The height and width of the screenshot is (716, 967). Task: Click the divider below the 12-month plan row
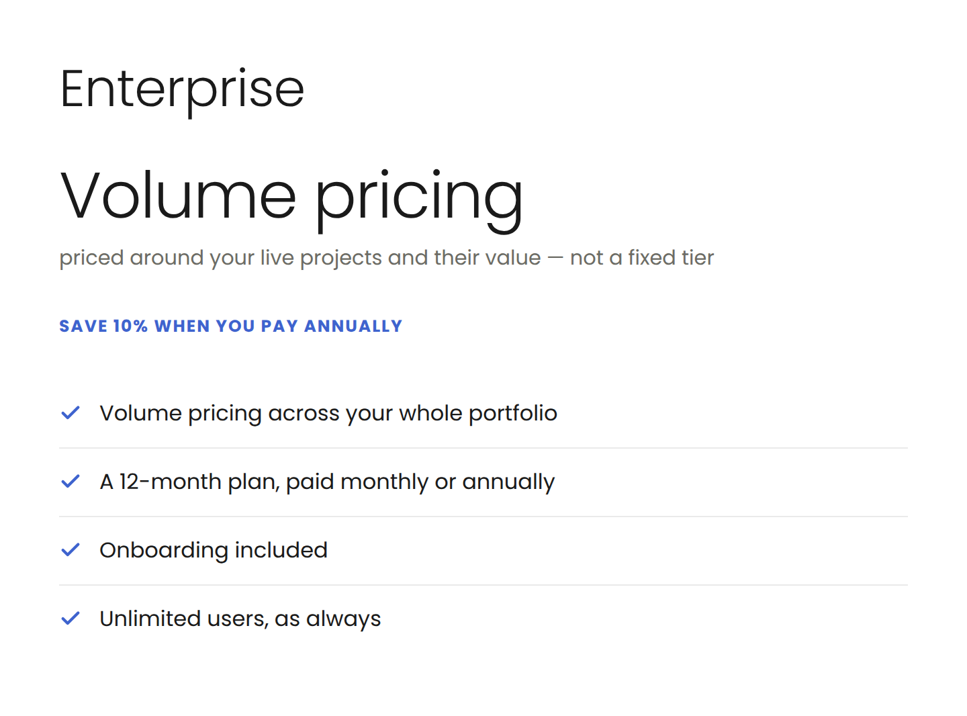click(483, 517)
